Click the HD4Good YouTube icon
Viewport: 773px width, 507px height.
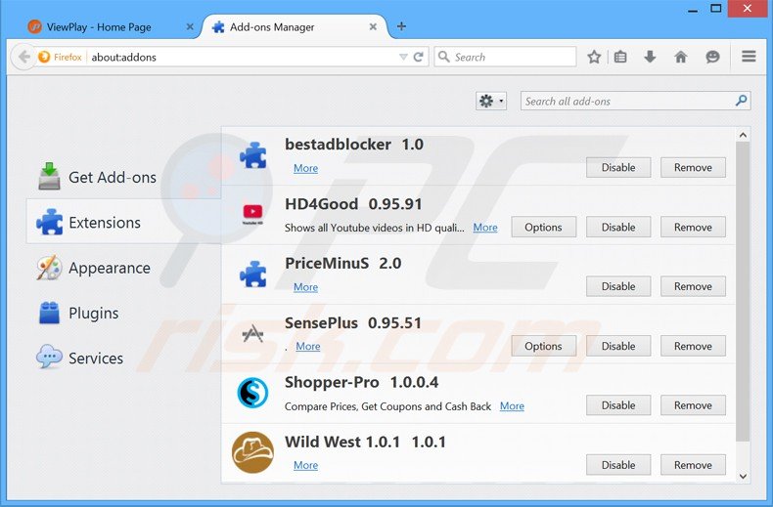tap(252, 215)
